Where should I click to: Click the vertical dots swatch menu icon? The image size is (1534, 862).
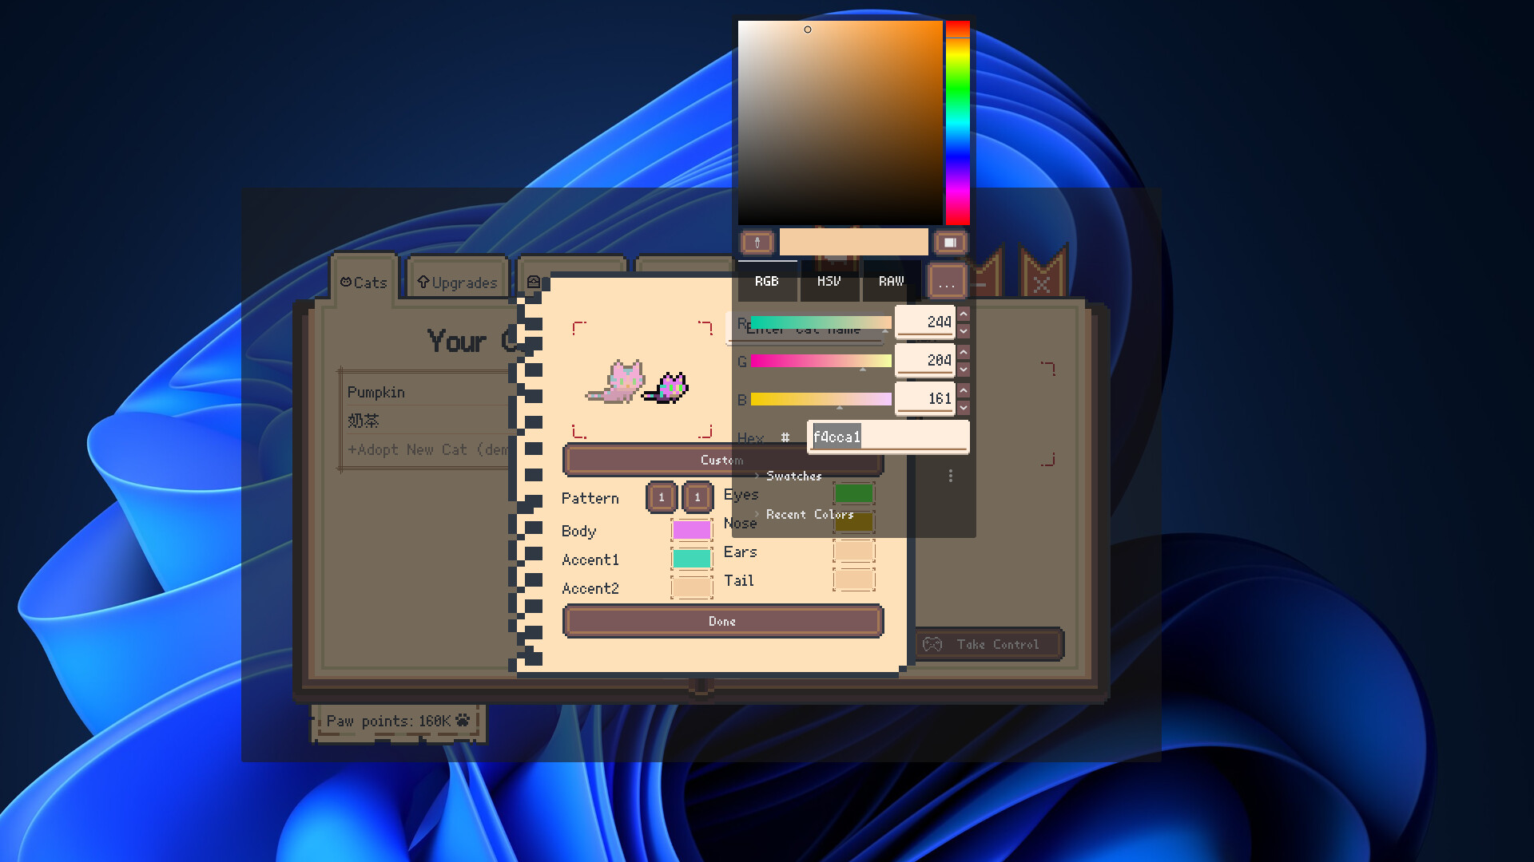pos(950,476)
